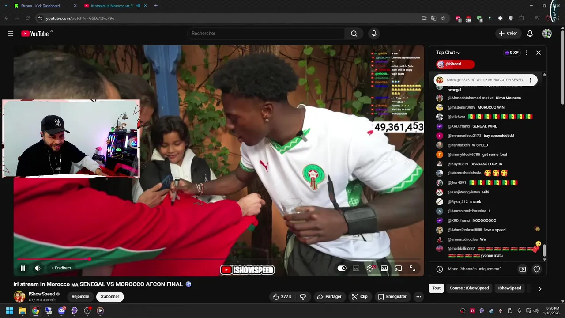565x318 pixels.
Task: Pause the live video
Action: click(23, 268)
